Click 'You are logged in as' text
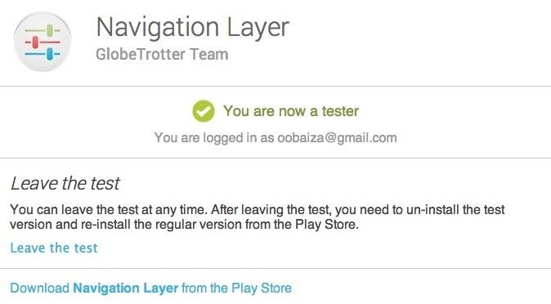The height and width of the screenshot is (304, 551). 214,138
